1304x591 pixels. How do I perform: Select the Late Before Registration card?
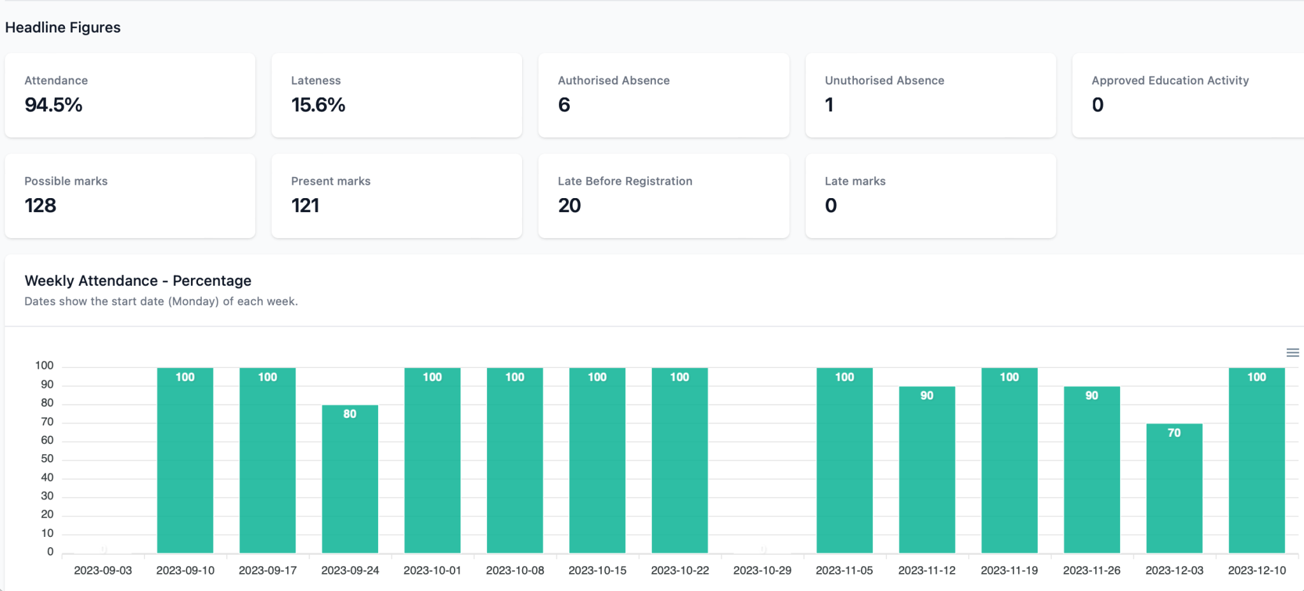click(663, 196)
